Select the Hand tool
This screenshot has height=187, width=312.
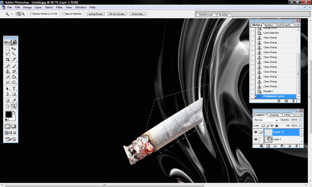(x=8, y=106)
